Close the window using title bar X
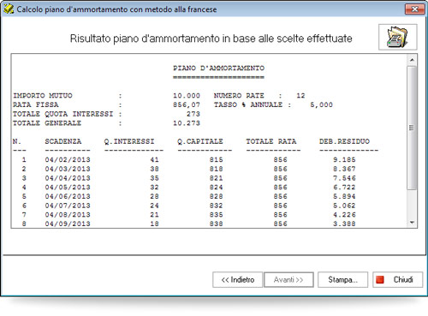The width and height of the screenshot is (428, 316). click(414, 9)
